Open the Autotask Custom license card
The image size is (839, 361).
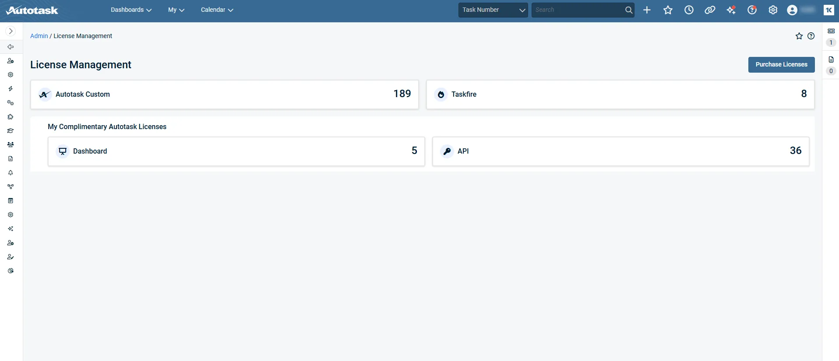pos(224,95)
